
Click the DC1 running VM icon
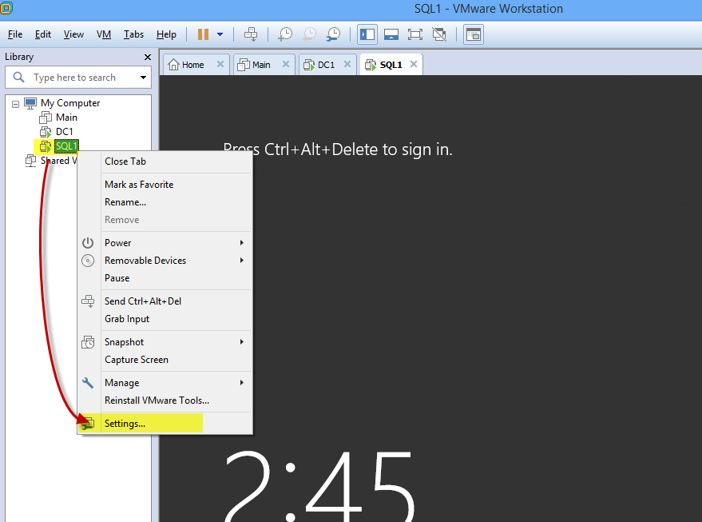pos(46,132)
